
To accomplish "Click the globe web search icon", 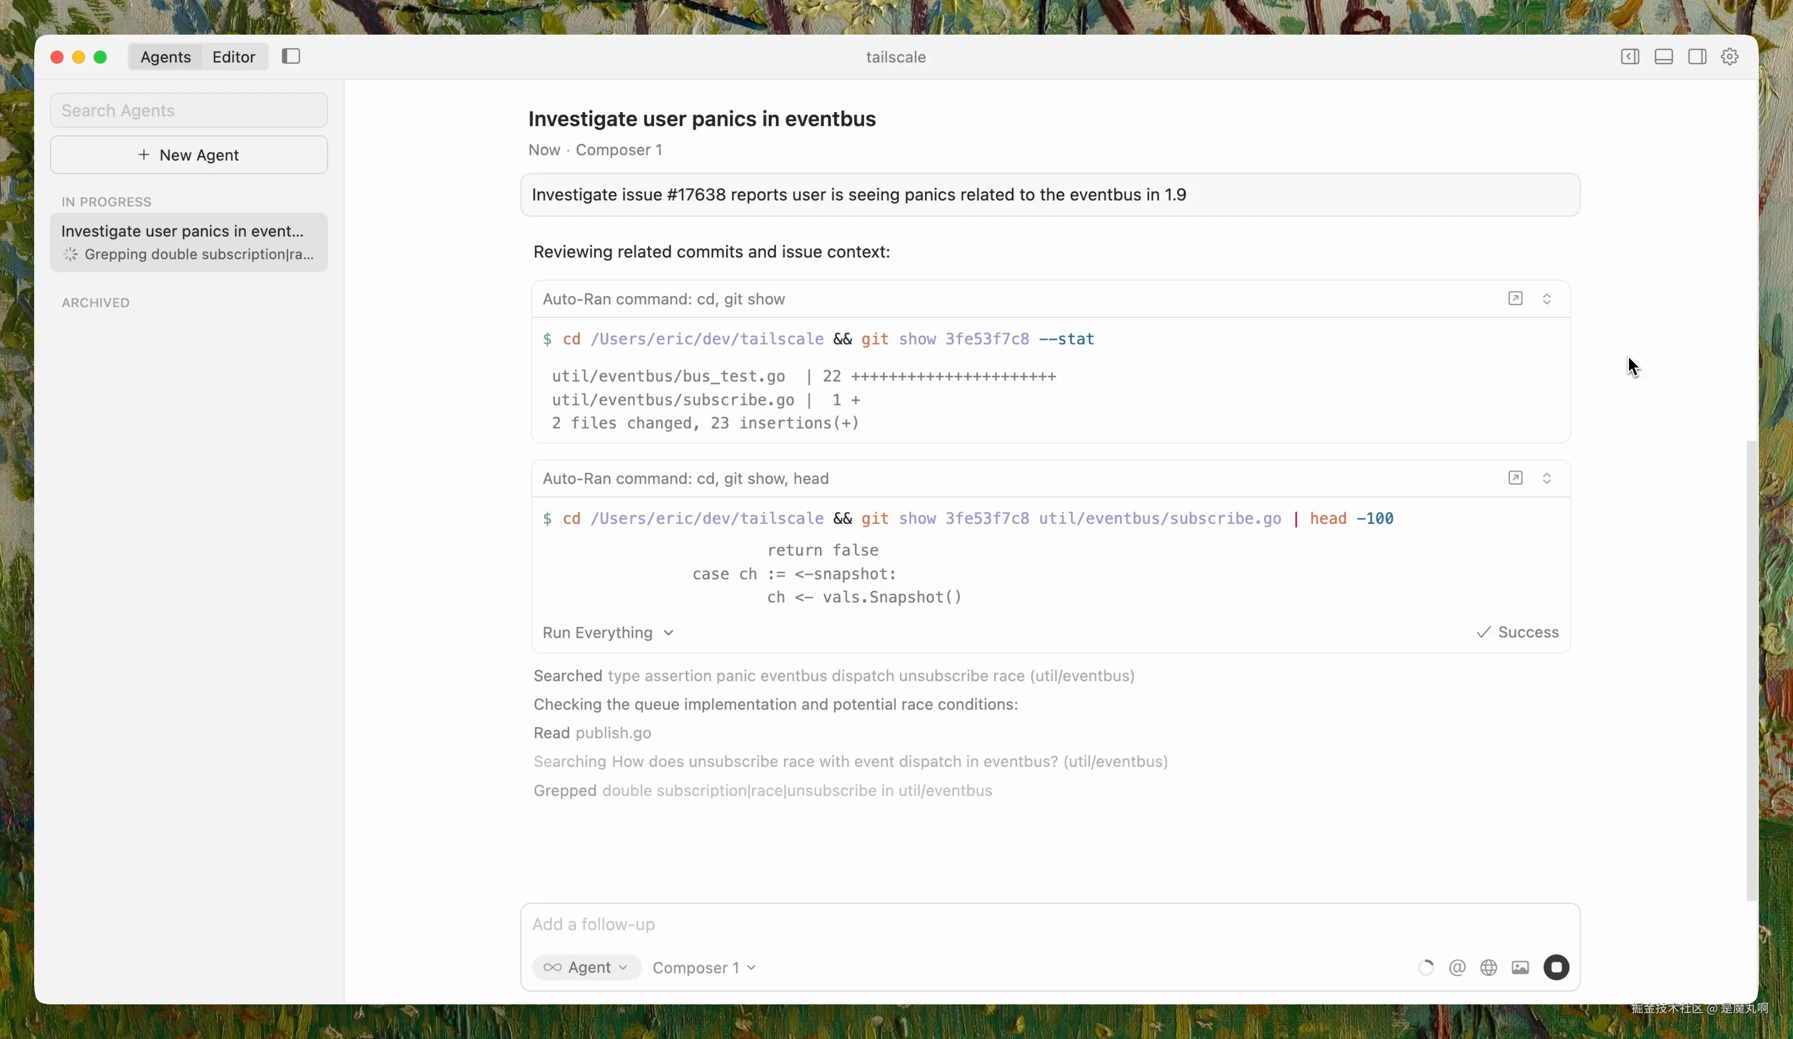I will (x=1489, y=967).
